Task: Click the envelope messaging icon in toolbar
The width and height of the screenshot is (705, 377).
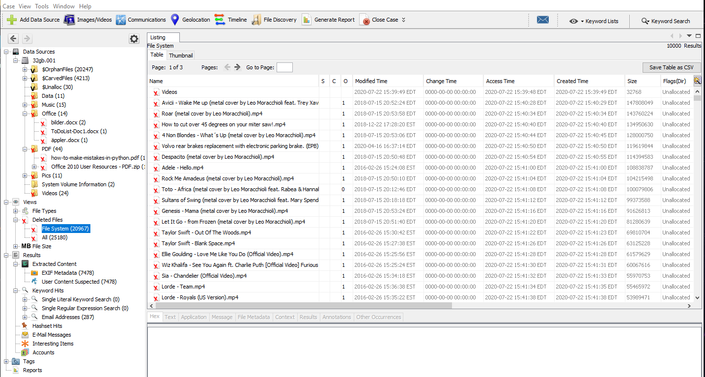Action: click(x=543, y=20)
